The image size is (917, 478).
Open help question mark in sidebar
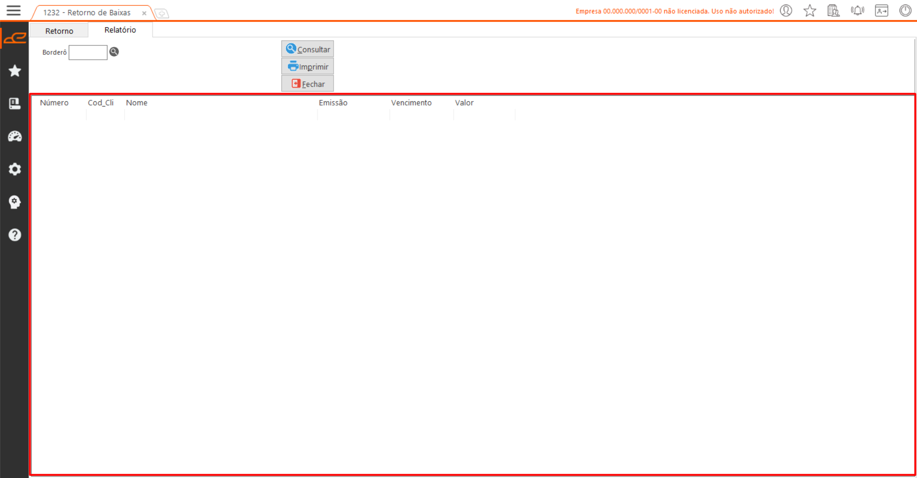15,235
